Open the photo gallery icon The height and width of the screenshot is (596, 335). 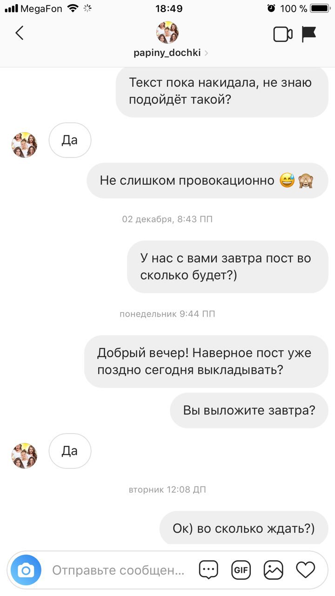[273, 570]
